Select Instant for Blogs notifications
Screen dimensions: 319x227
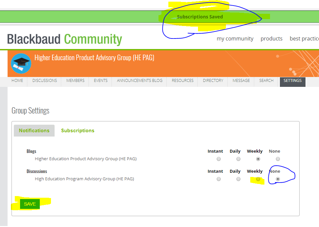tap(218, 159)
